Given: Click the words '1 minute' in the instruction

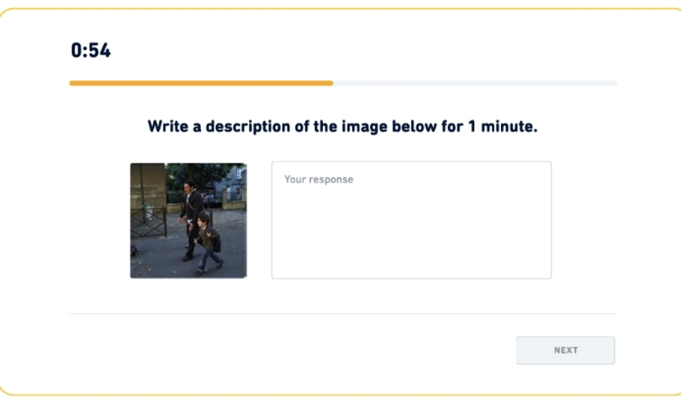Looking at the screenshot, I should point(502,127).
